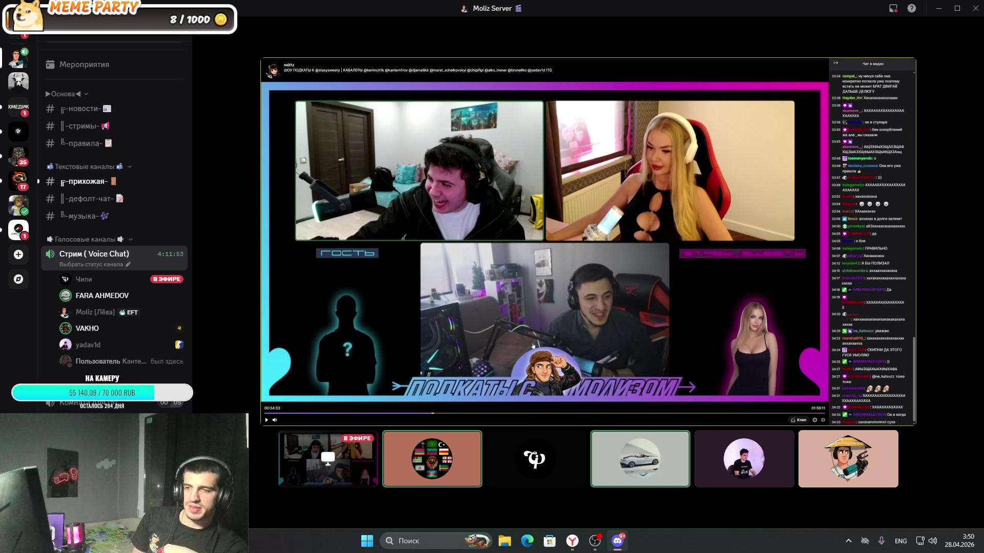Collapse the video chat panel
The image size is (984, 553).
pyautogui.click(x=836, y=63)
